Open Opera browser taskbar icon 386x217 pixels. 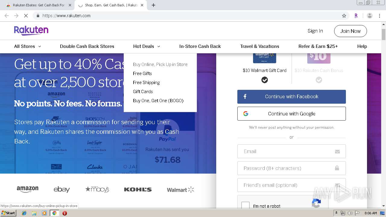65,213
